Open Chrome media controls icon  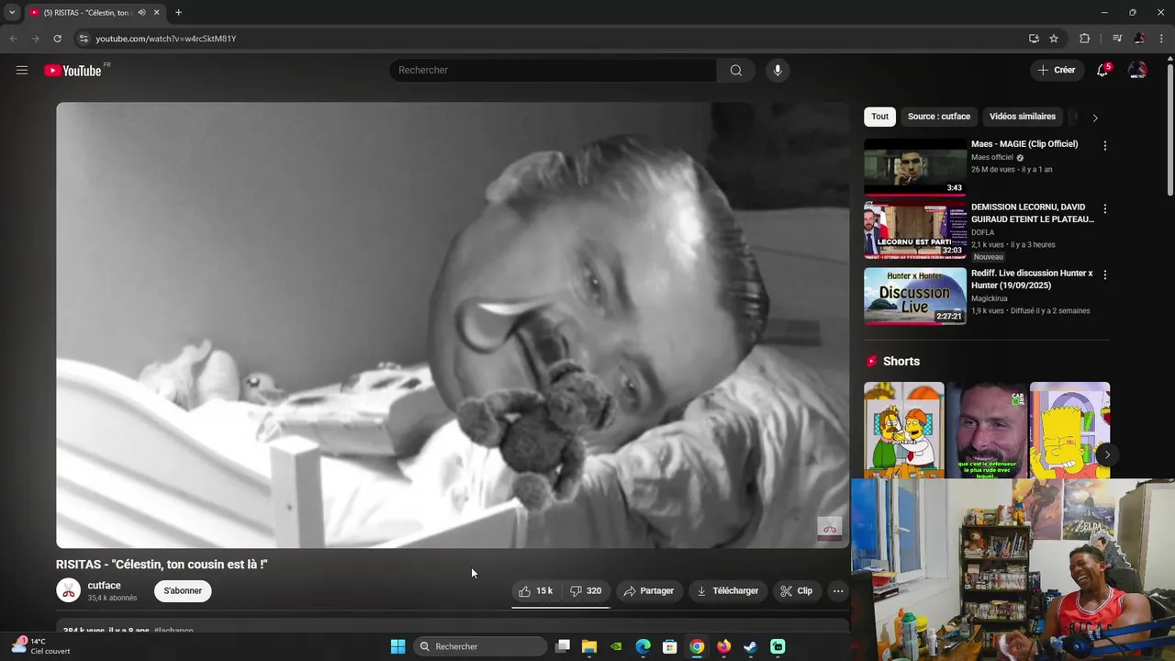1116,39
